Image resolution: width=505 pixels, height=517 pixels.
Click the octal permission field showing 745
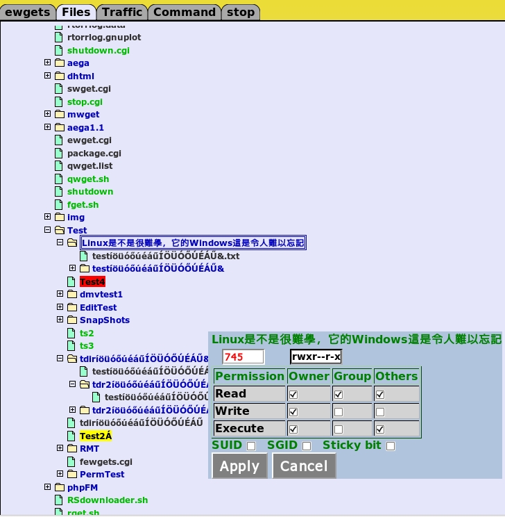pyautogui.click(x=243, y=357)
